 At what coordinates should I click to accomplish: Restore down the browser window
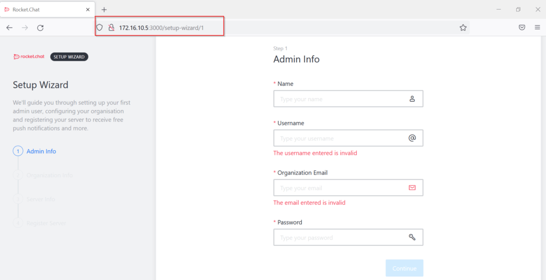[x=518, y=10]
